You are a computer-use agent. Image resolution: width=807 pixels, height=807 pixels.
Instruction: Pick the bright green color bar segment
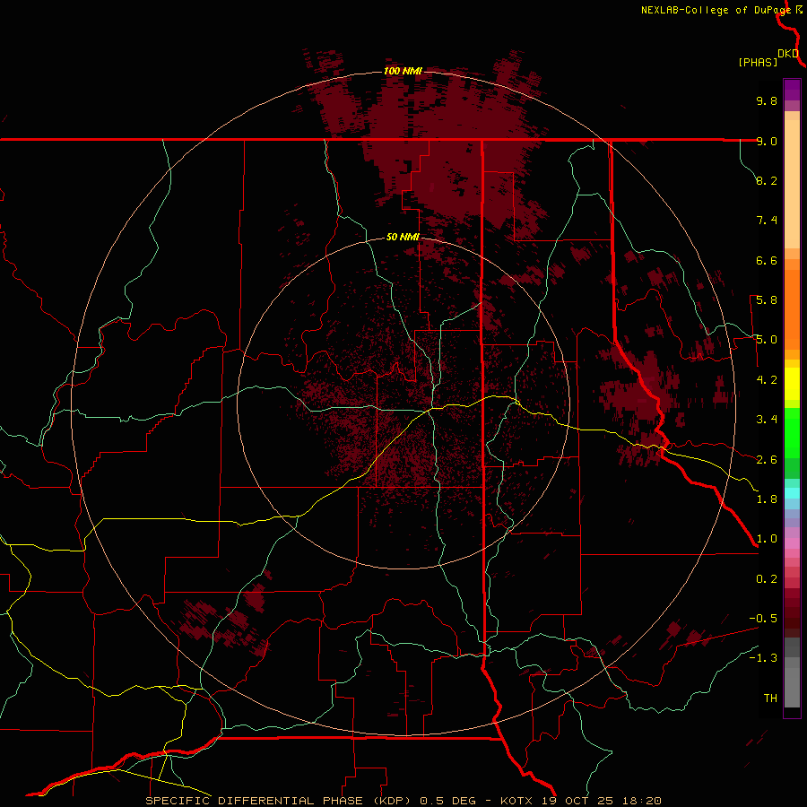(x=792, y=433)
